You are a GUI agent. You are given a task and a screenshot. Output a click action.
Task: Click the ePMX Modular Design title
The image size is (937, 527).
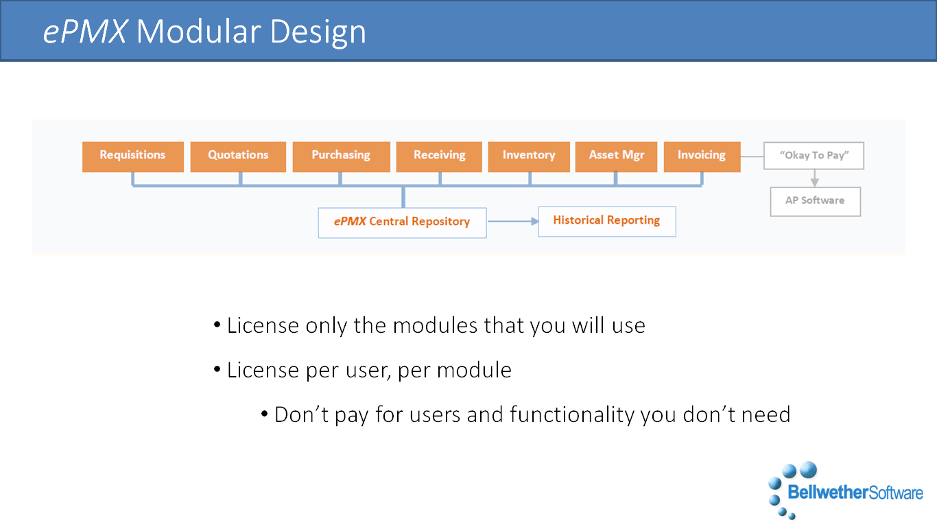click(204, 32)
